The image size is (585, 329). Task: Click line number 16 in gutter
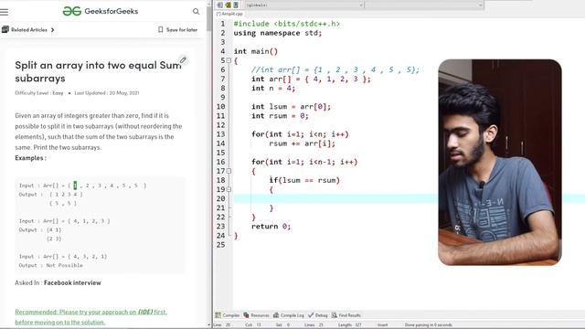tap(220, 162)
